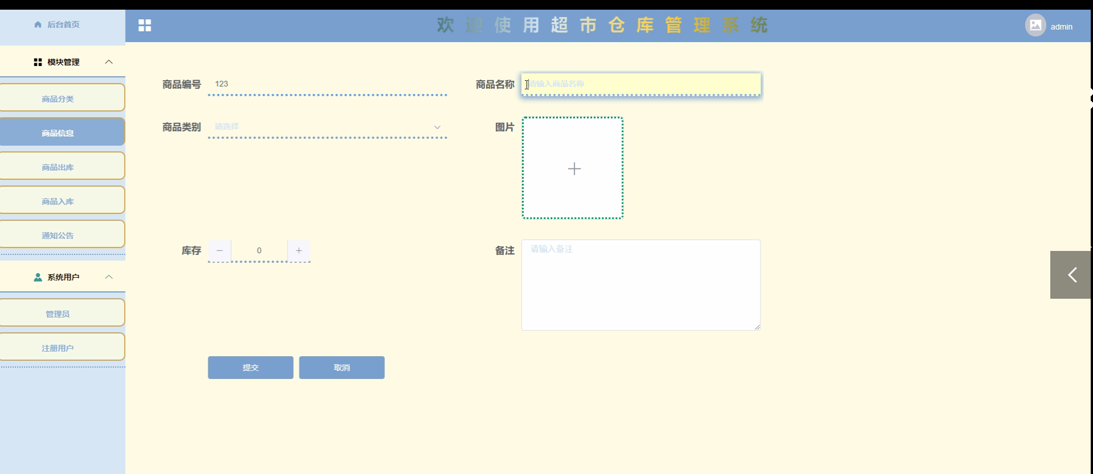Screen dimensions: 1093x474
Task: Open the 商品信息 menu item
Action: coord(62,132)
